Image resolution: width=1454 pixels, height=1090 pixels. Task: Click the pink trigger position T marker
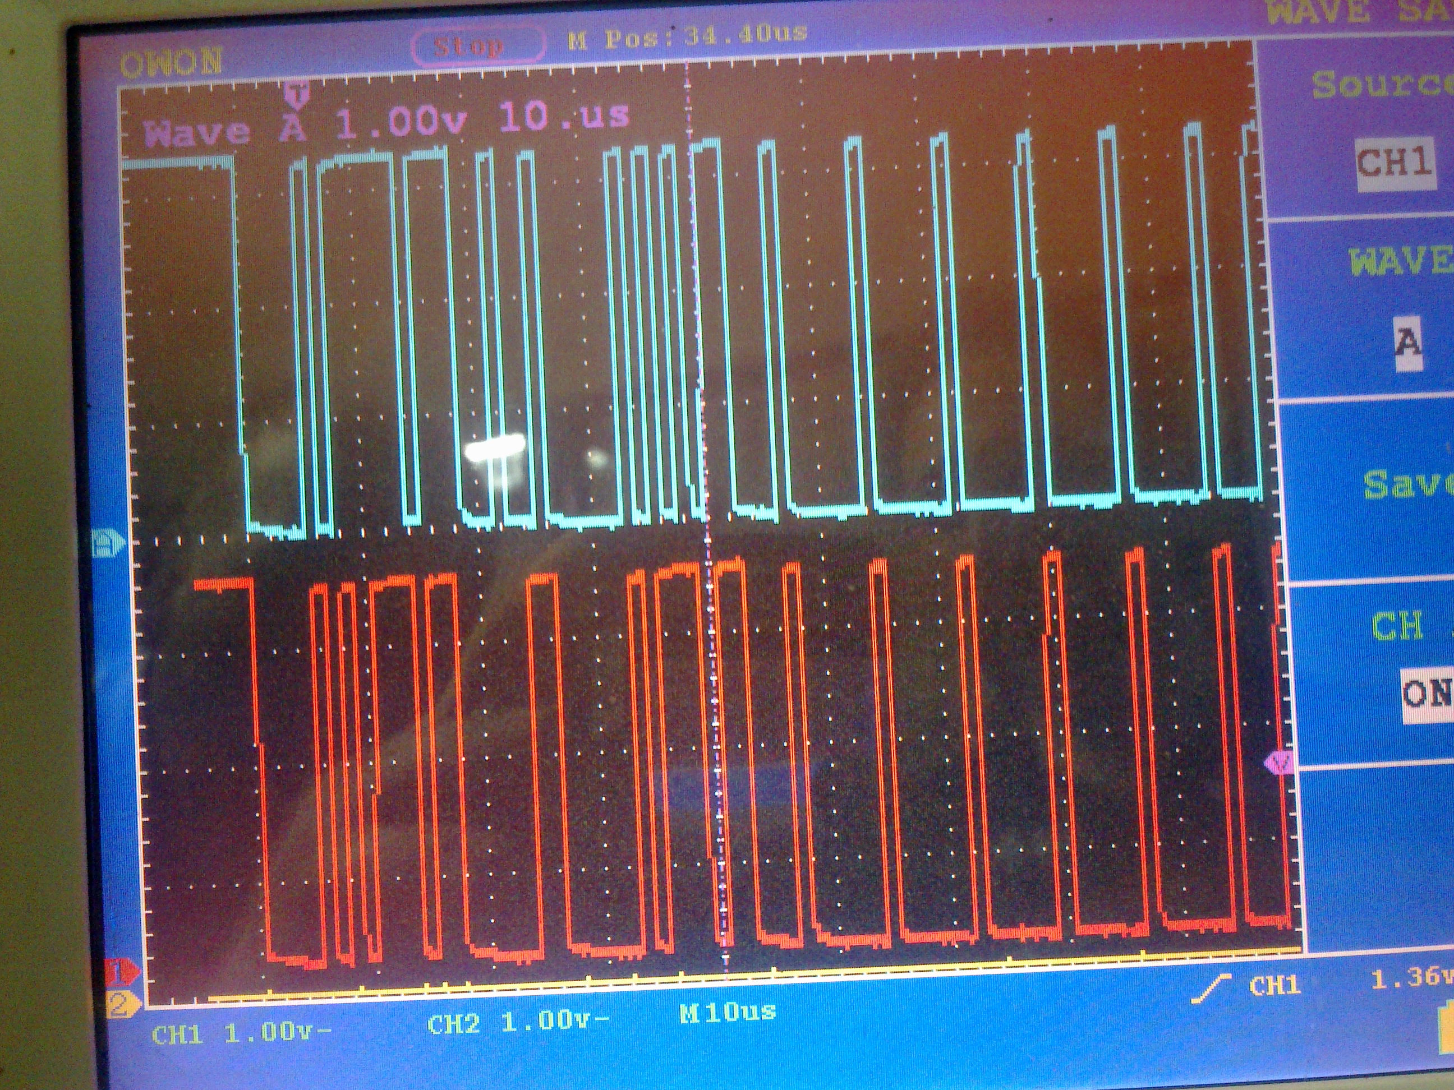[298, 95]
